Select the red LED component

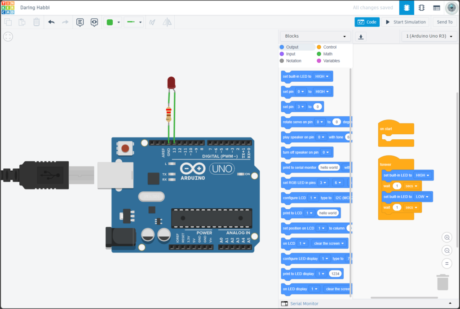171,82
